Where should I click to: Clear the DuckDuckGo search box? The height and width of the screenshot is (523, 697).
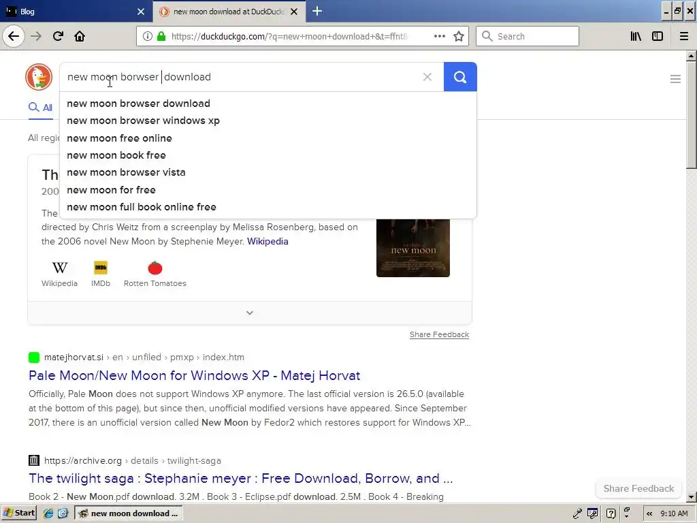click(x=427, y=77)
